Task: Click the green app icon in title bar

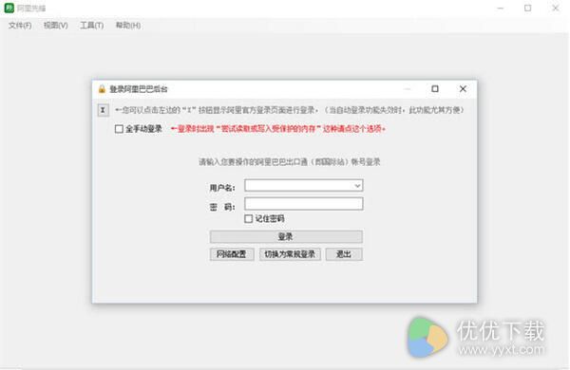Action: [9, 8]
